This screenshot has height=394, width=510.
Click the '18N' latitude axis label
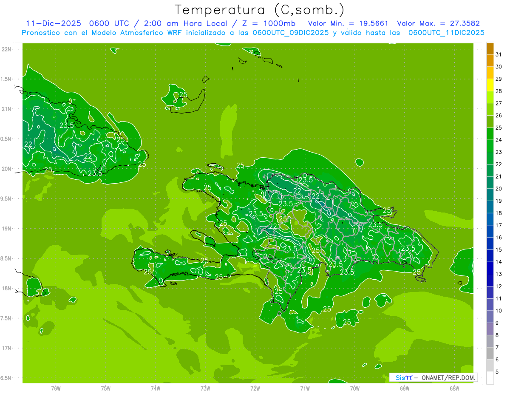[7, 288]
